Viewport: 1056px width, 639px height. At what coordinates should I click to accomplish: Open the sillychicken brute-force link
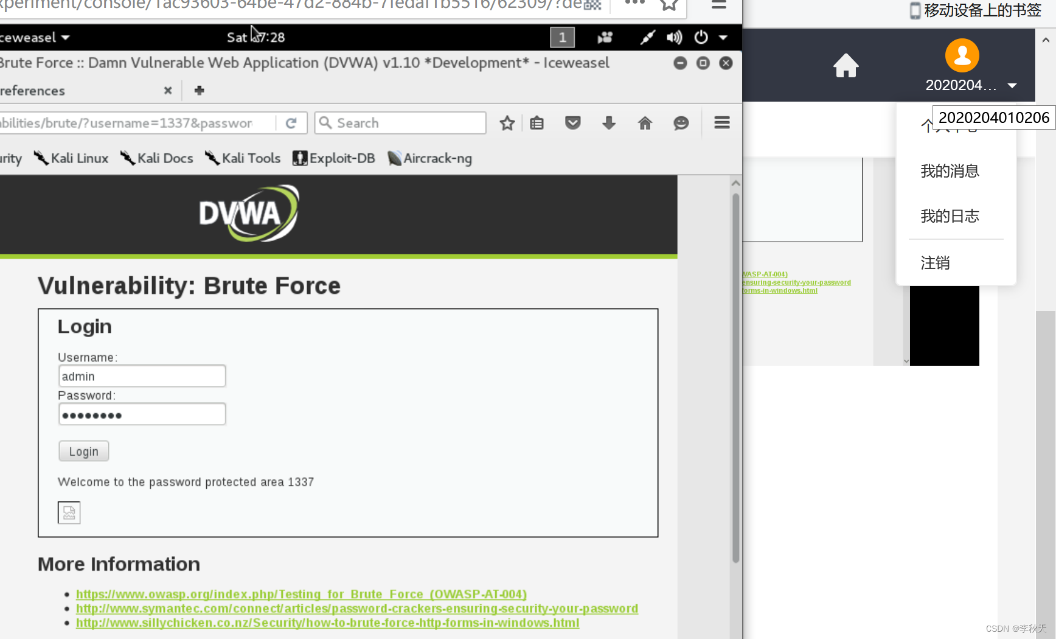(327, 623)
